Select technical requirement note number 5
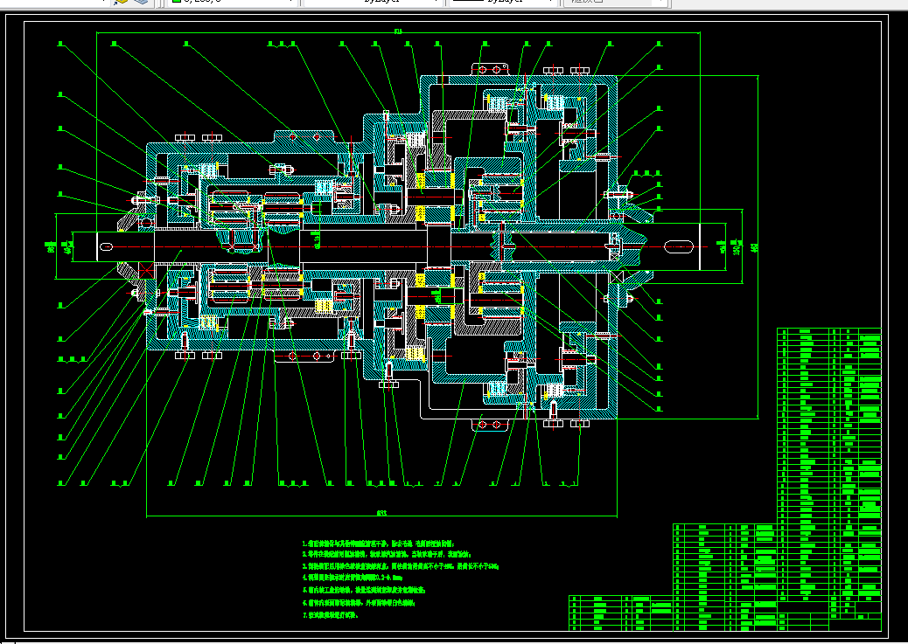The image size is (908, 644). 364,590
